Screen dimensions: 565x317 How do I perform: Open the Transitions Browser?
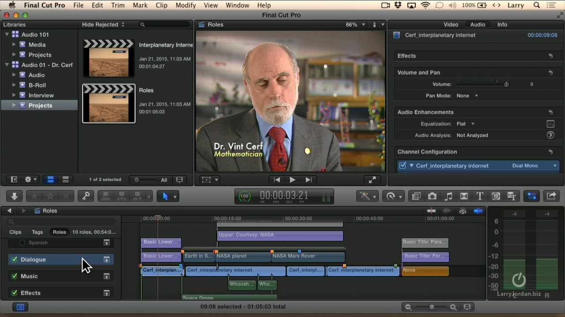pyautogui.click(x=464, y=196)
